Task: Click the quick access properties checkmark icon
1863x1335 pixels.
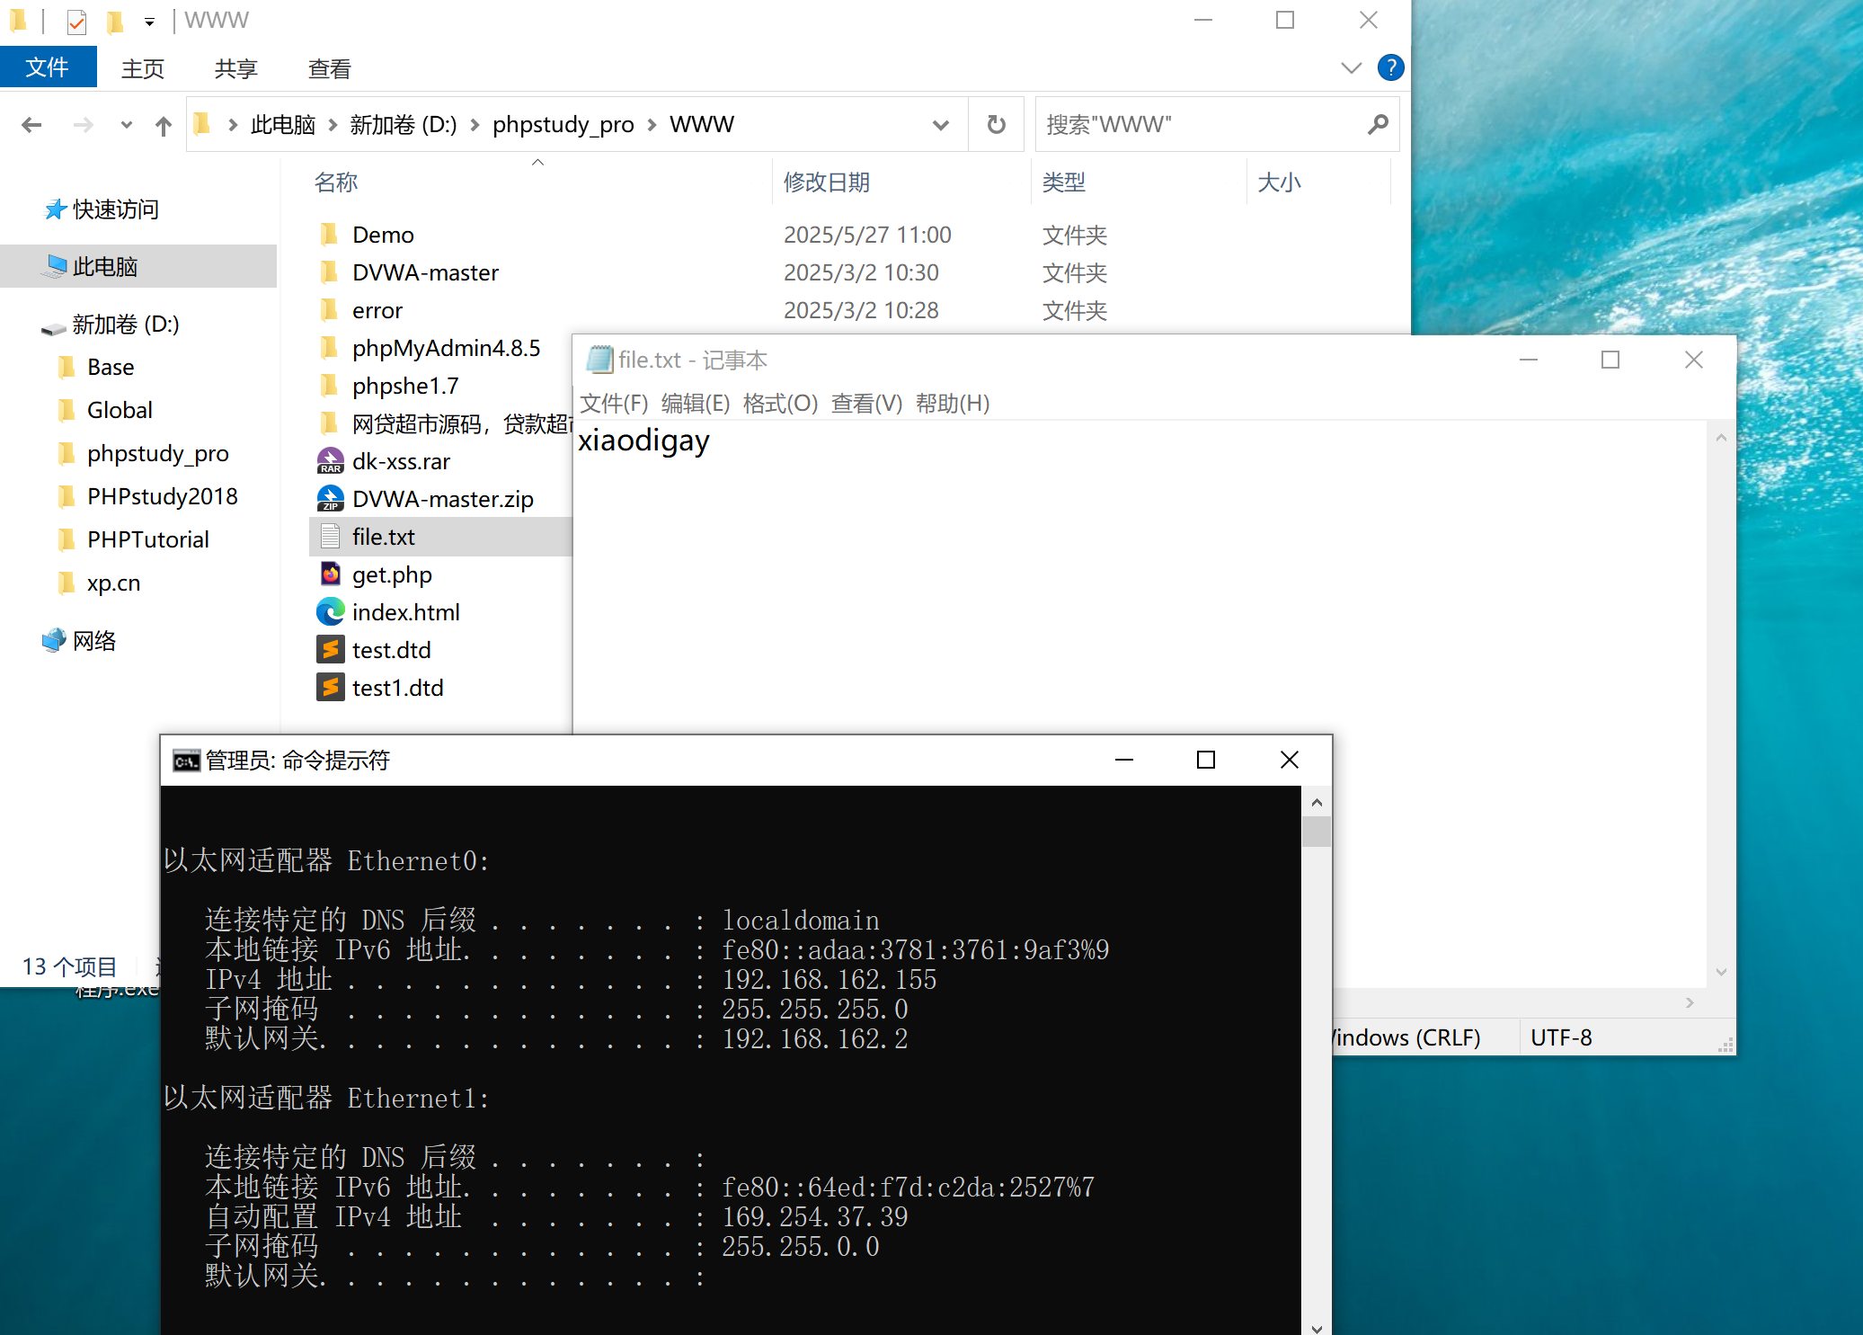Action: point(77,21)
